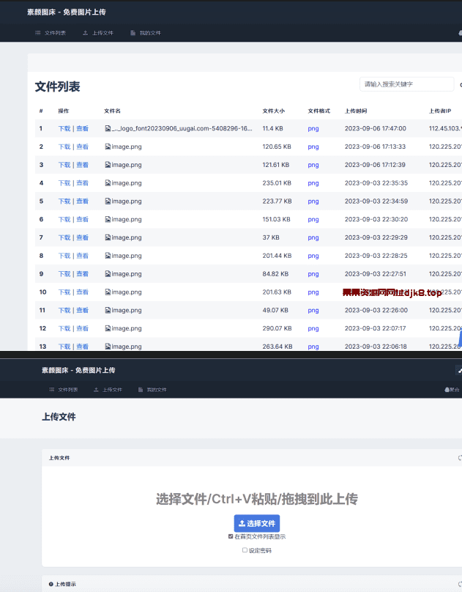Click 查看 link in row 1
The image size is (462, 592).
[82, 128]
